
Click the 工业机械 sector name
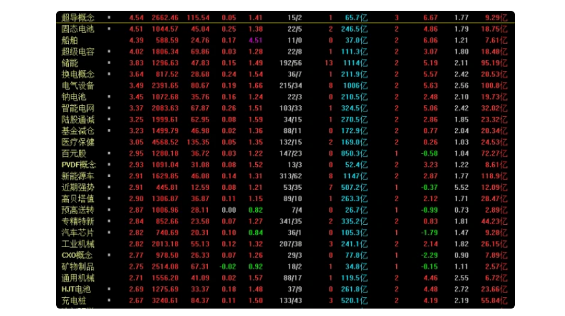(78, 244)
